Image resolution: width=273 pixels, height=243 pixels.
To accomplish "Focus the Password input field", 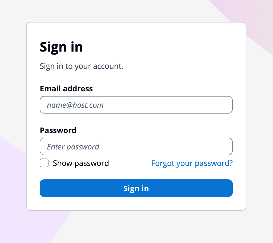I will pyautogui.click(x=136, y=146).
